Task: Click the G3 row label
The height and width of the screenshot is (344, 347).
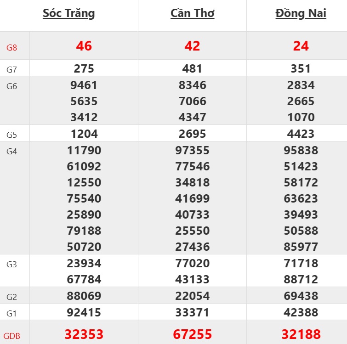Action: [x=12, y=264]
